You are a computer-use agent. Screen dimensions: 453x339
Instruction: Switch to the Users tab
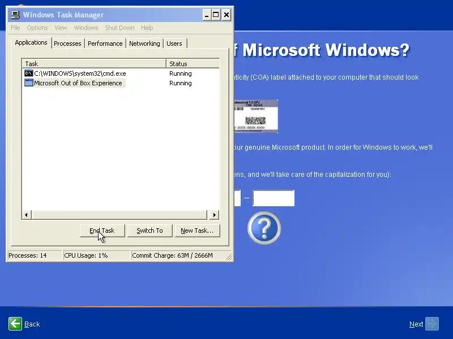click(174, 44)
